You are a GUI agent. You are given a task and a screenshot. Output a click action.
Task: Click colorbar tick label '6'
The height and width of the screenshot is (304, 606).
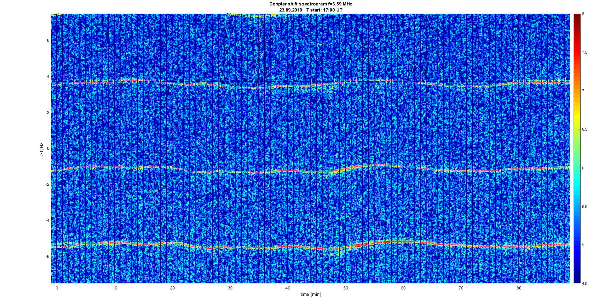[583, 168]
